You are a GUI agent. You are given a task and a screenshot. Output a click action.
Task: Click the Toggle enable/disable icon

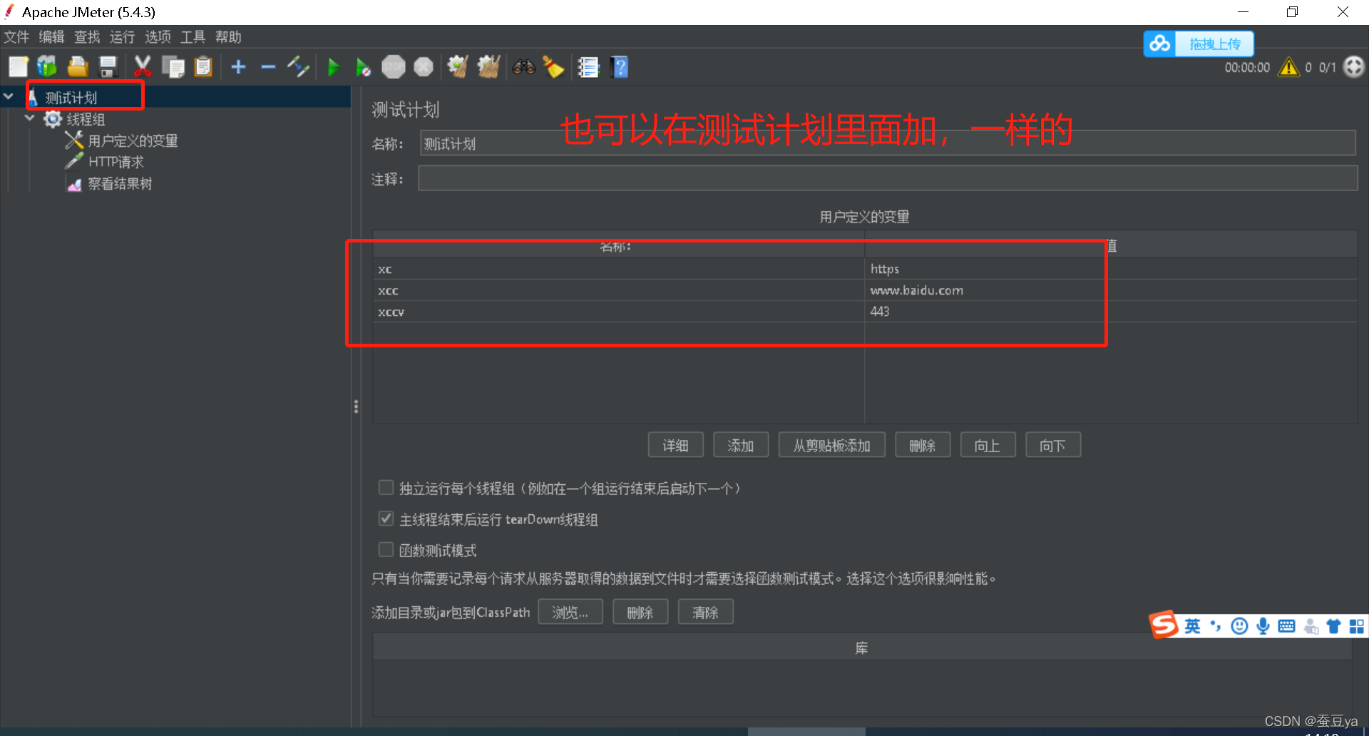[298, 67]
